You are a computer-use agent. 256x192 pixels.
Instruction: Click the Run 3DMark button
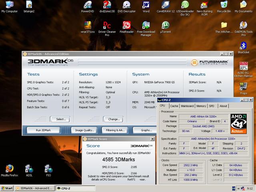point(44,130)
